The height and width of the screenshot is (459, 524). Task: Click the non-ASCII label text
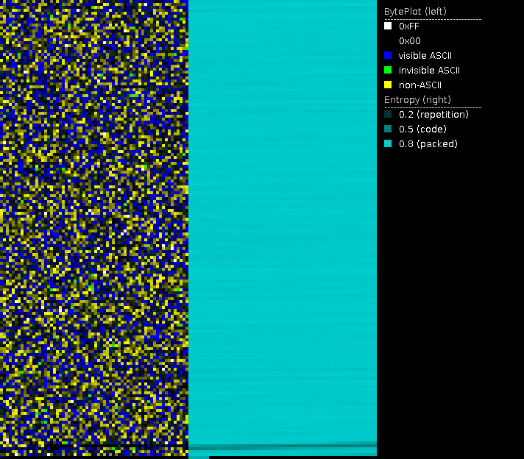click(x=419, y=85)
